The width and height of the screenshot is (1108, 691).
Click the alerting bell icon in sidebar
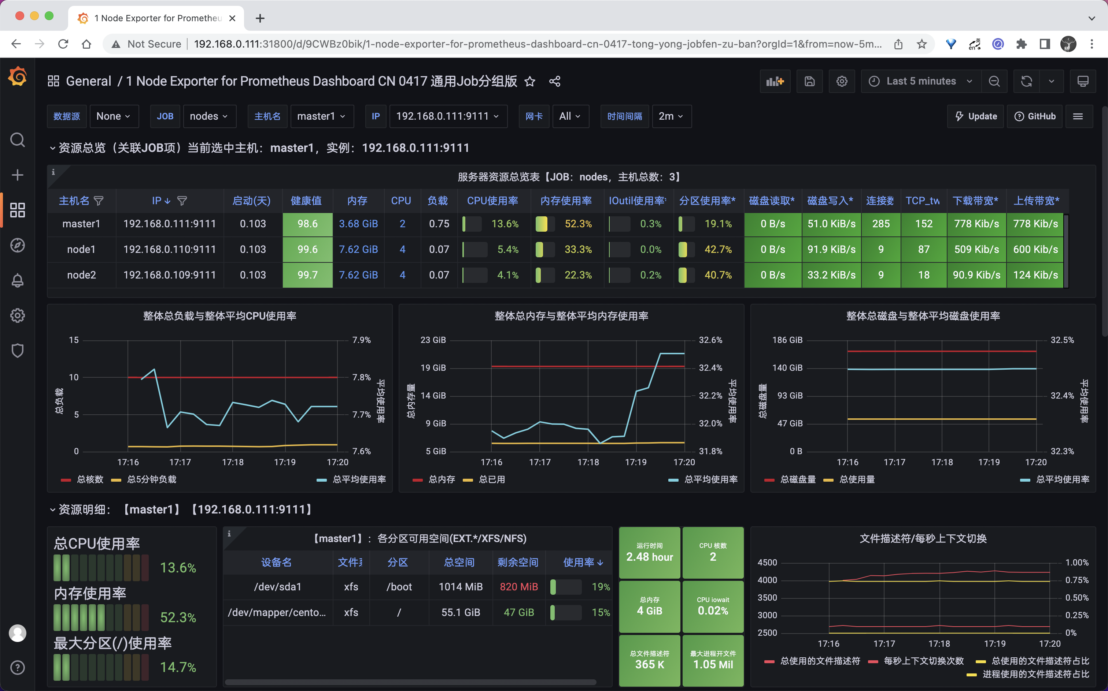pos(18,279)
